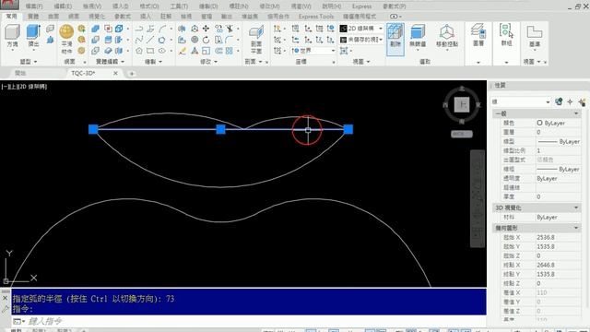
Task: Select the Rectangle tool in Draw panel
Action: 150,51
